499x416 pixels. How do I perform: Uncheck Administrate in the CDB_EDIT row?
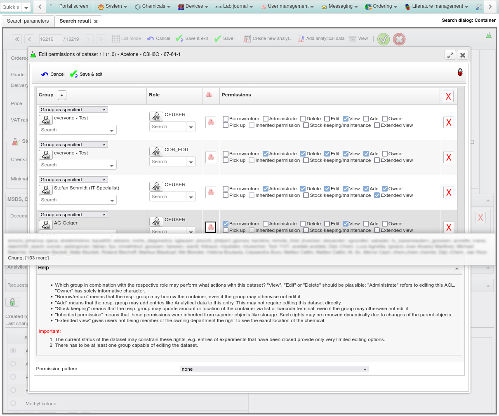pos(266,154)
